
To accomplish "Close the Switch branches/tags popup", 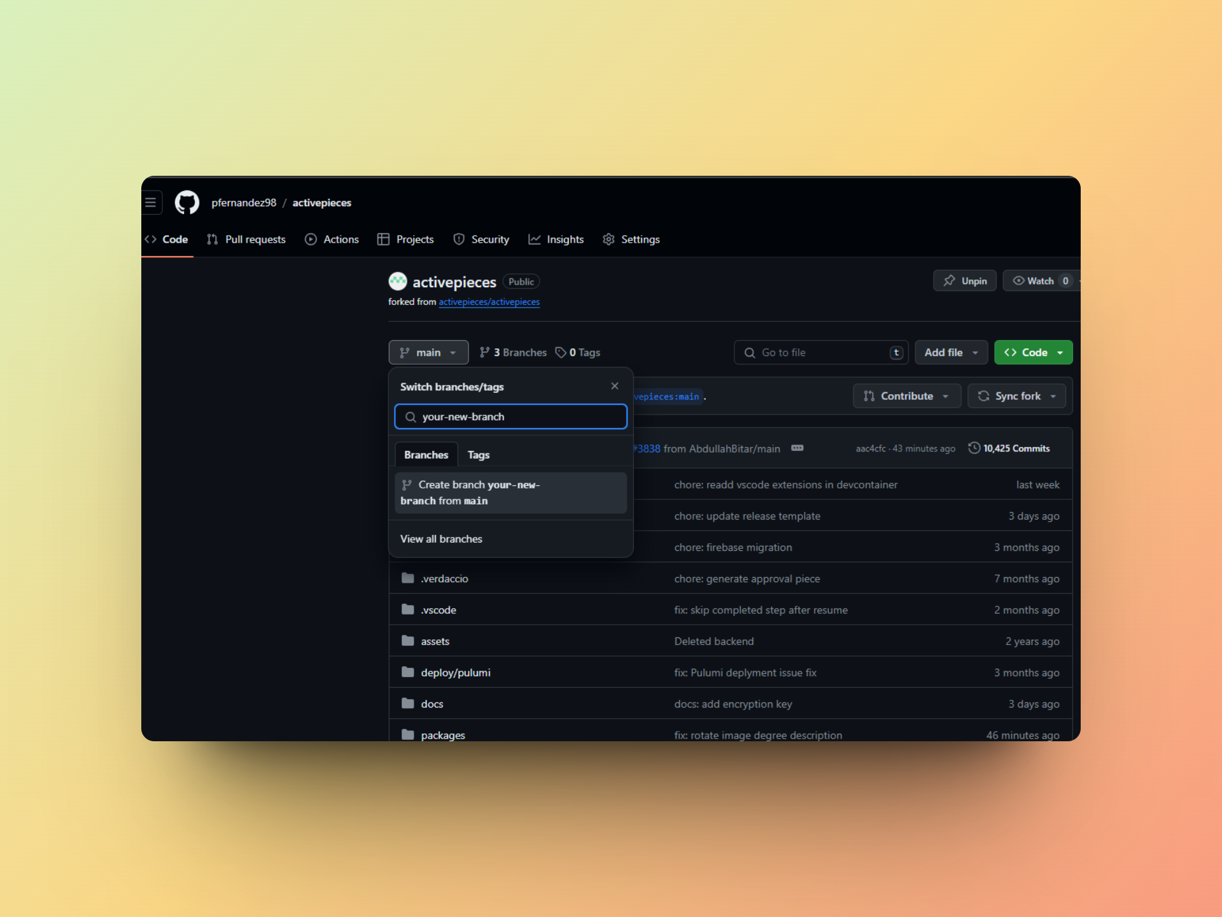I will tap(615, 386).
